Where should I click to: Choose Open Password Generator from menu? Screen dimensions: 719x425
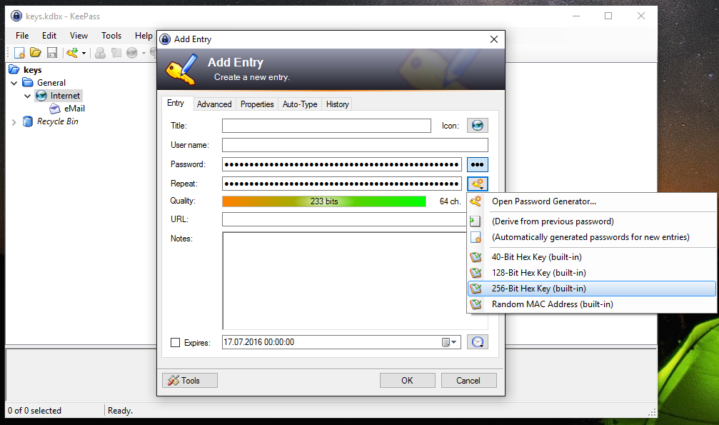543,201
